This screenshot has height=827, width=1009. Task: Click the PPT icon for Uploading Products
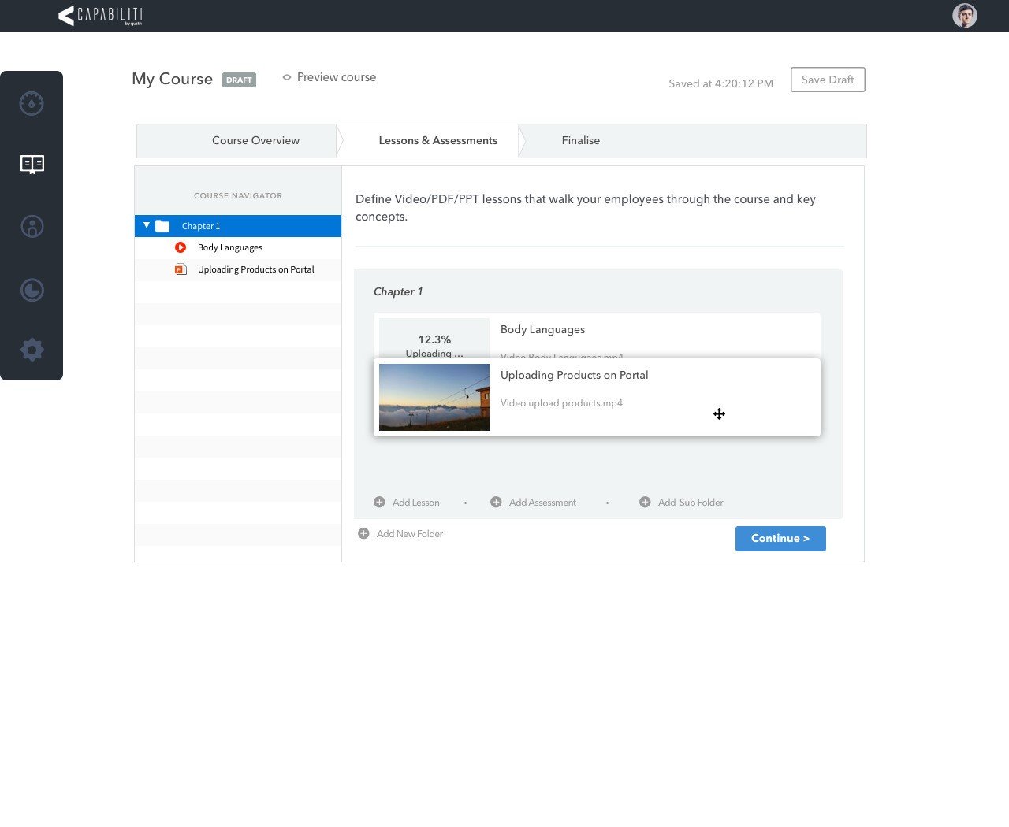[181, 269]
